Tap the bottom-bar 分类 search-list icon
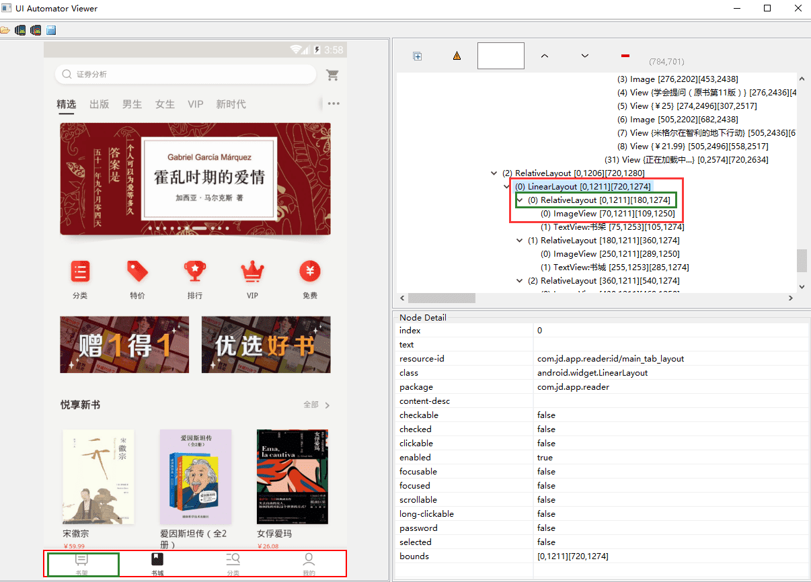This screenshot has height=582, width=811. pyautogui.click(x=233, y=559)
